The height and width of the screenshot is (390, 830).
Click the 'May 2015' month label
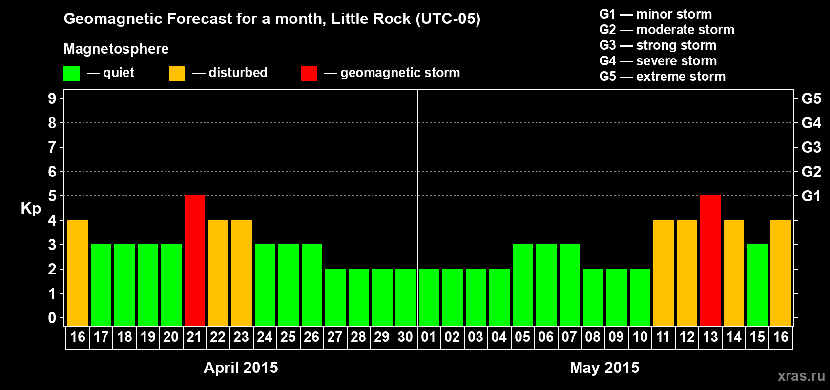604,367
